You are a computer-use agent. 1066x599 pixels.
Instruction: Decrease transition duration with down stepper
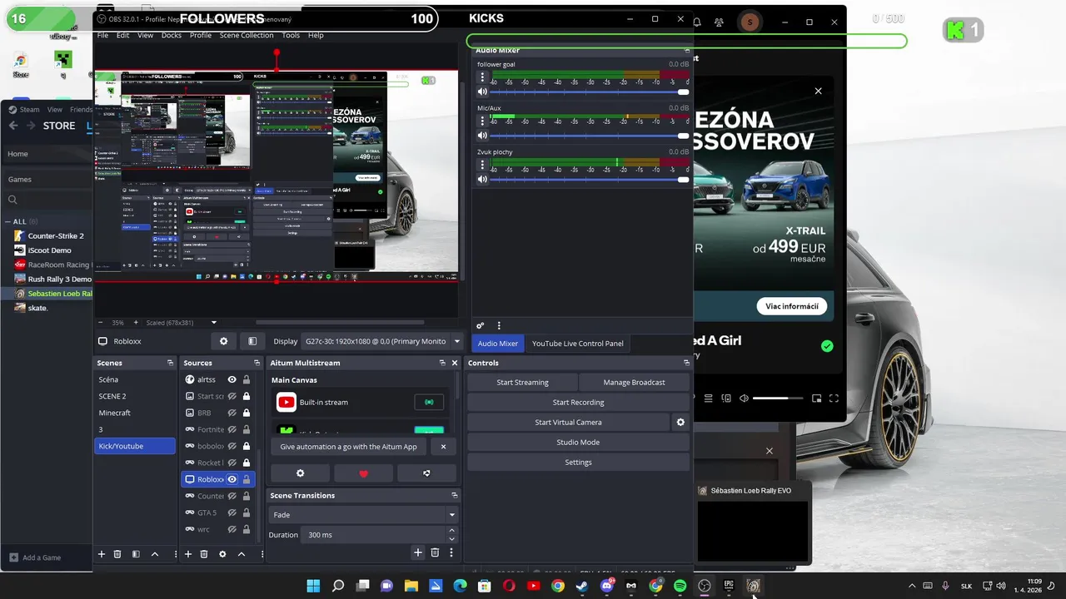(x=452, y=539)
